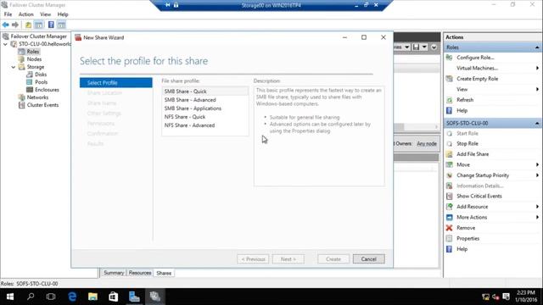Open the Action menu

26,14
